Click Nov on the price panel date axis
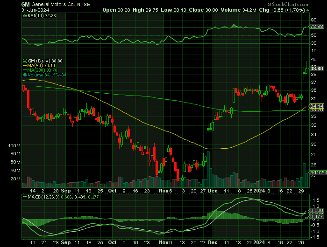Screen dimensions: 327x247 coord(163,191)
